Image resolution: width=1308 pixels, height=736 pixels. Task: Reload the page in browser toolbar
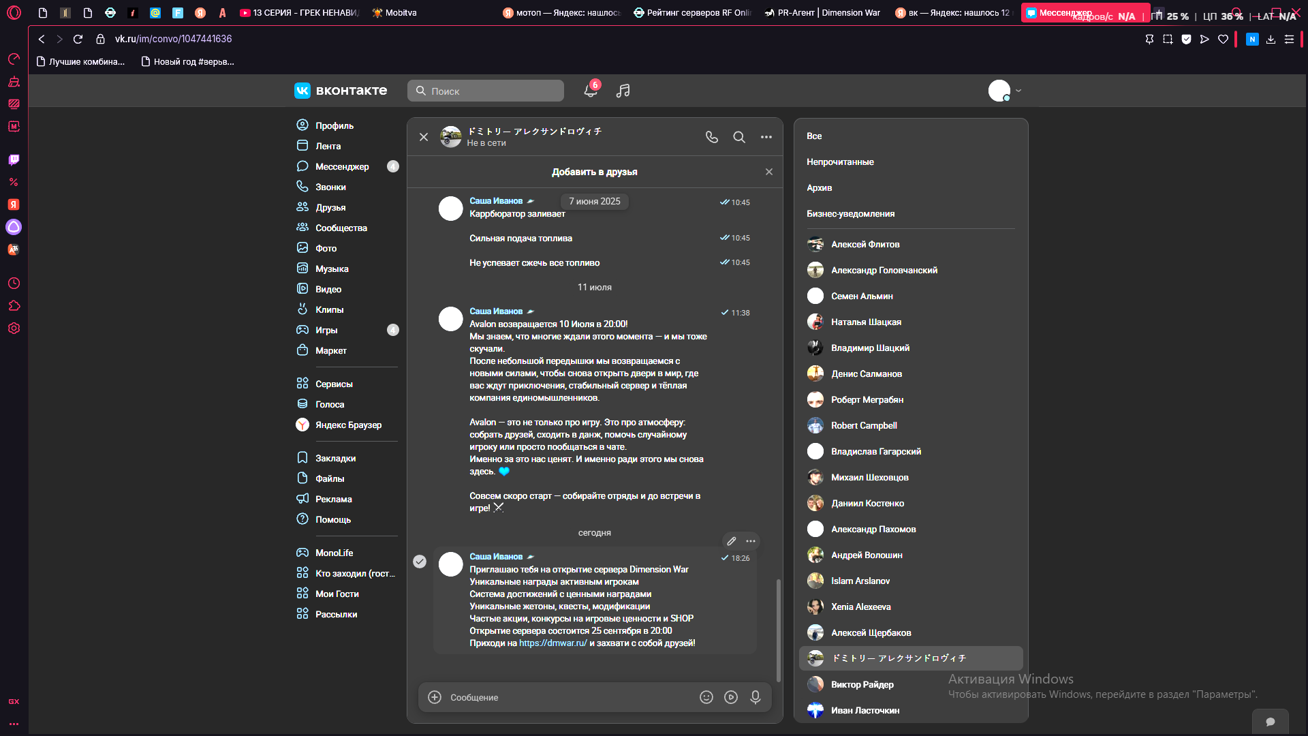(x=78, y=39)
